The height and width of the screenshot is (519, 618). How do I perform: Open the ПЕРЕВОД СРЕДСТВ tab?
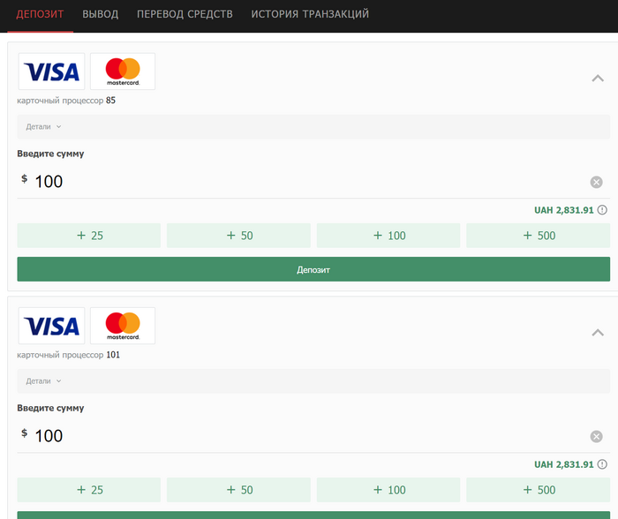[185, 14]
